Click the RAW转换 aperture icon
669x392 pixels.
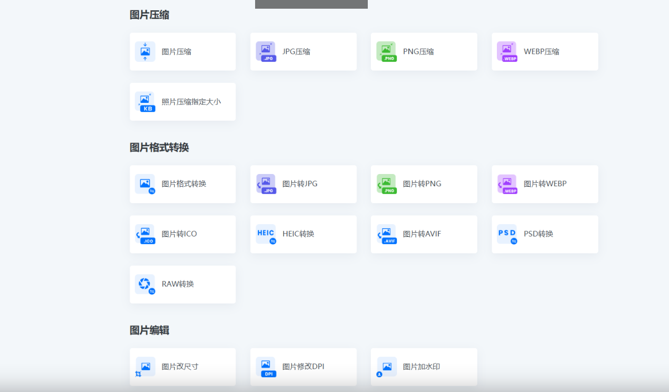(x=145, y=284)
